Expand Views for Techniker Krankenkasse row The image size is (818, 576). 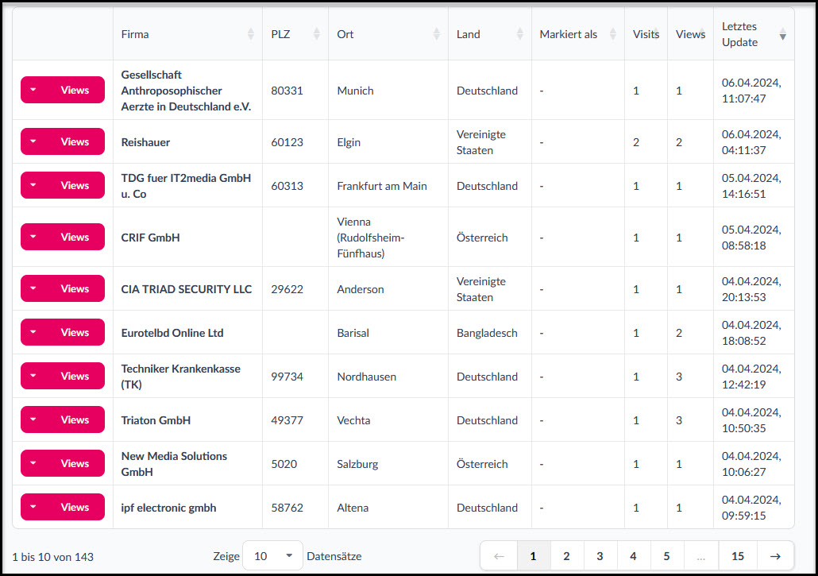click(63, 376)
